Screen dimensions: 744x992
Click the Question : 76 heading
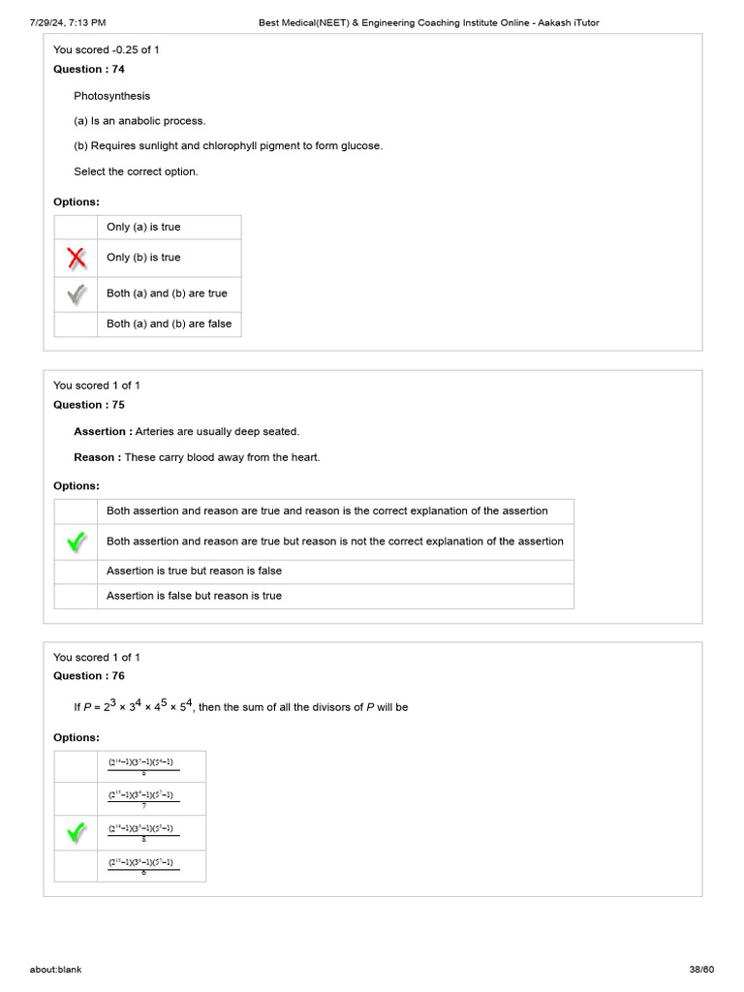tap(88, 676)
